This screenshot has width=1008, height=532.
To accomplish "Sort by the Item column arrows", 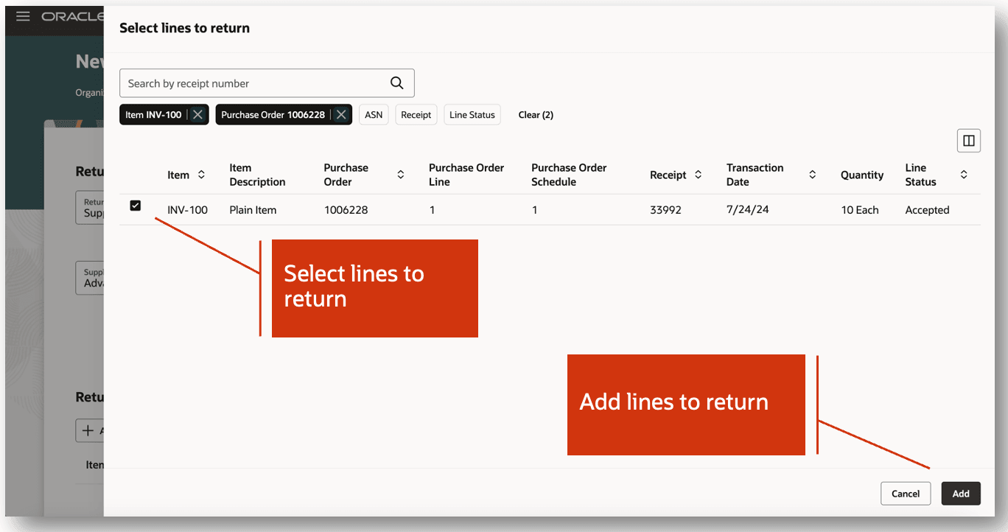I will coord(201,175).
